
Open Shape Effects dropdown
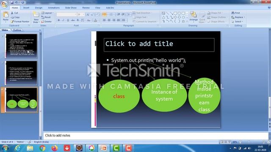(216, 22)
